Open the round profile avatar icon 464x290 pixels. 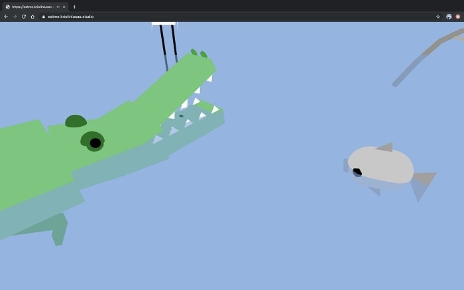pyautogui.click(x=449, y=16)
